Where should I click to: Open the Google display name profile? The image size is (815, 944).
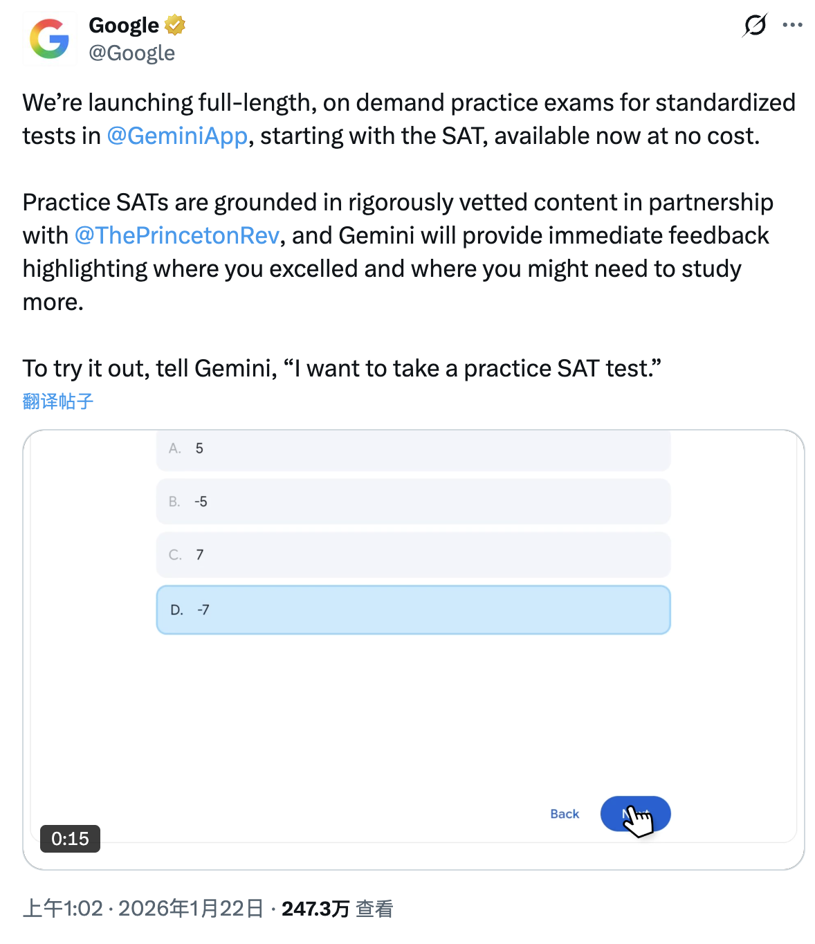pos(124,26)
